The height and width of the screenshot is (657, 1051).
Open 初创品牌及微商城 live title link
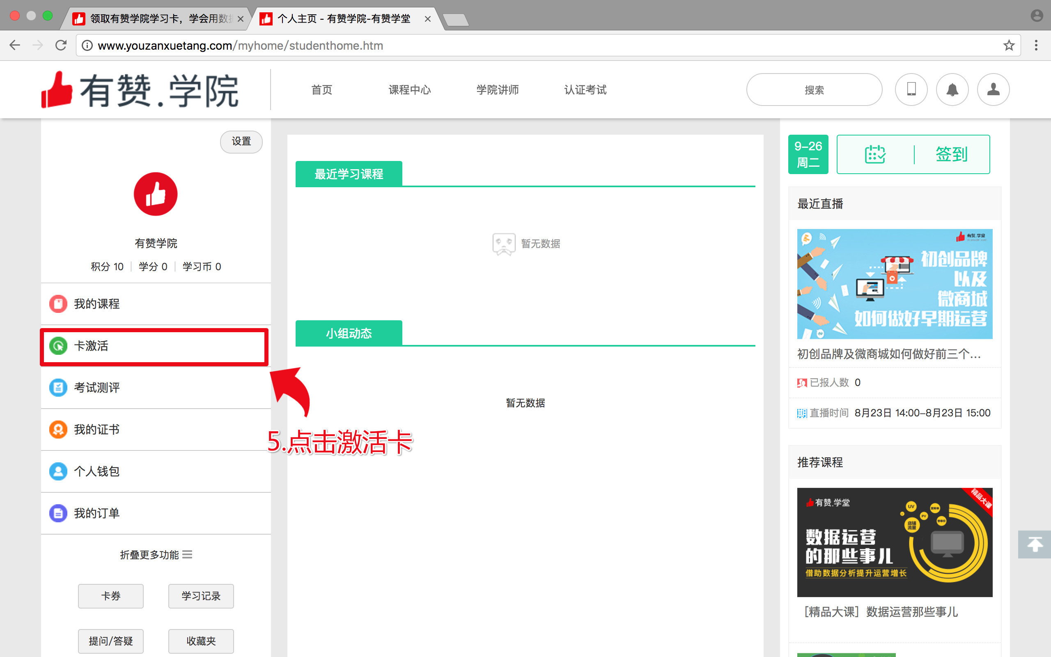tap(889, 354)
